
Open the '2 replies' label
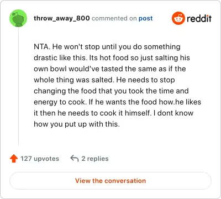click(x=95, y=159)
